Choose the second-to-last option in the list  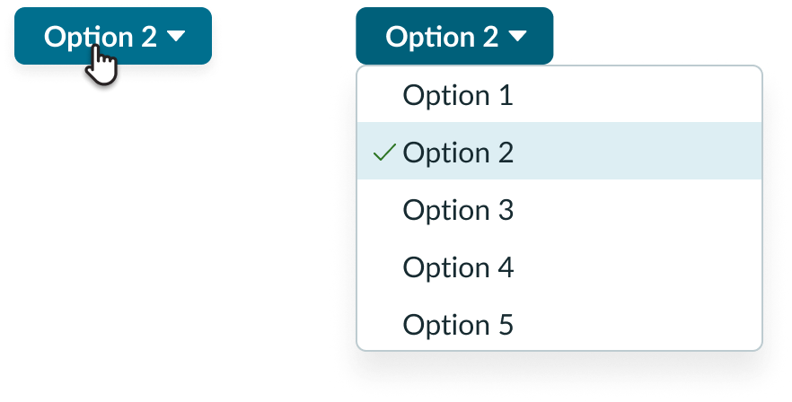(458, 267)
